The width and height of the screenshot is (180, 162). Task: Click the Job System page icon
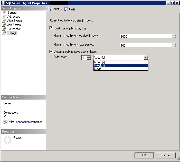(4, 25)
